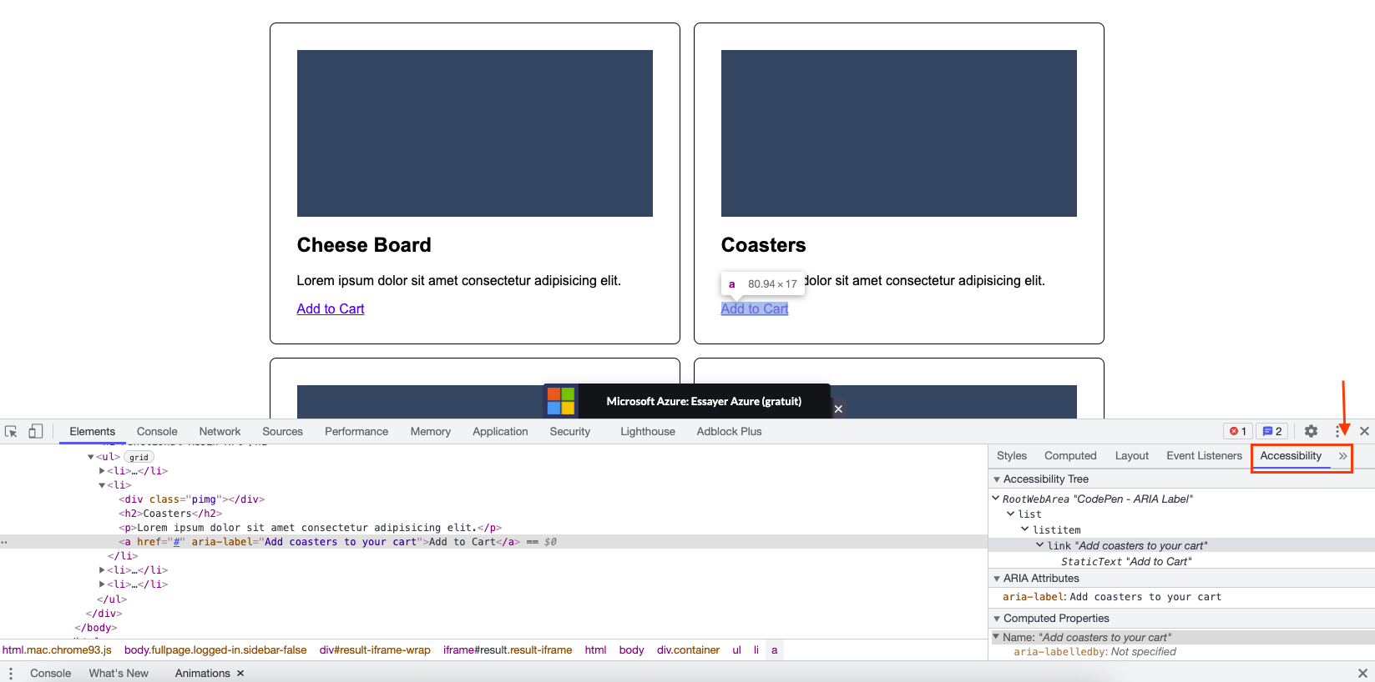The height and width of the screenshot is (682, 1375).
Task: Show more sidebar tabs with chevron
Action: 1342,456
